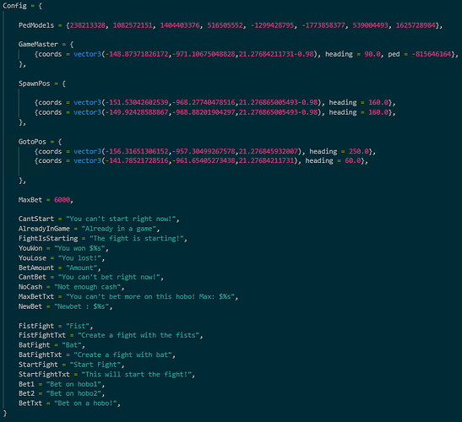Click the 'GameMaster' table name

[38, 44]
